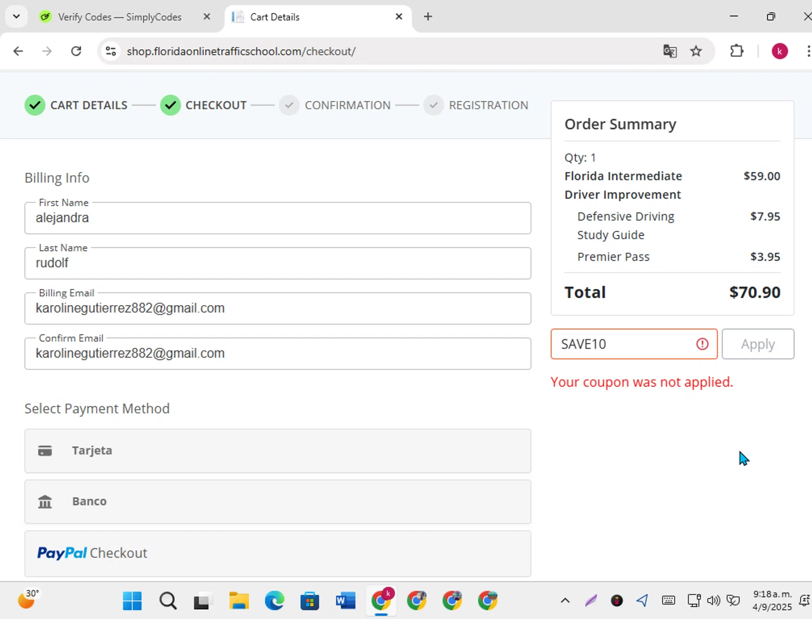Click the Premier Pass line item
The height and width of the screenshot is (619, 812).
(x=613, y=257)
